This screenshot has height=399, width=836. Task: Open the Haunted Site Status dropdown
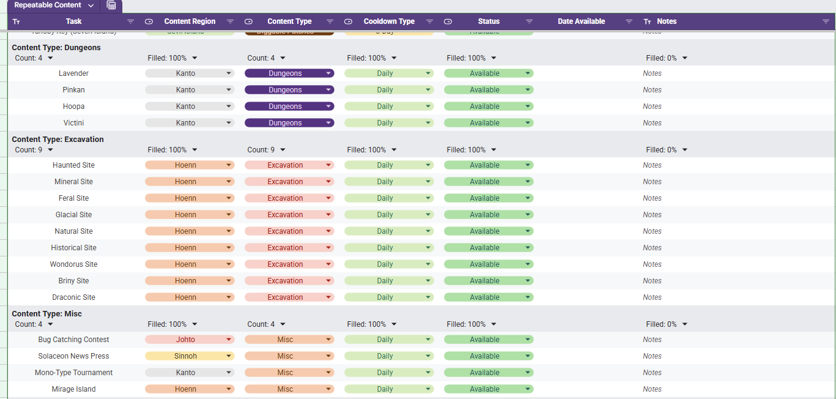pos(528,165)
